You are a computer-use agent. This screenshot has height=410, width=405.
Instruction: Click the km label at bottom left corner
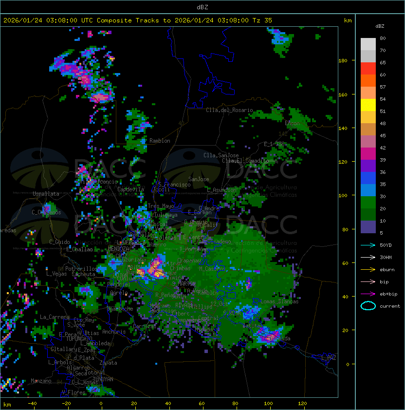pyautogui.click(x=7, y=405)
